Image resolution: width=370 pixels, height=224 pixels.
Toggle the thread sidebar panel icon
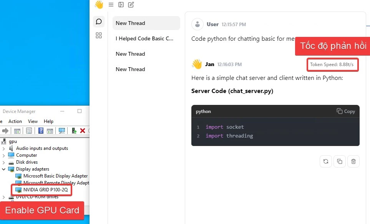[121, 5]
